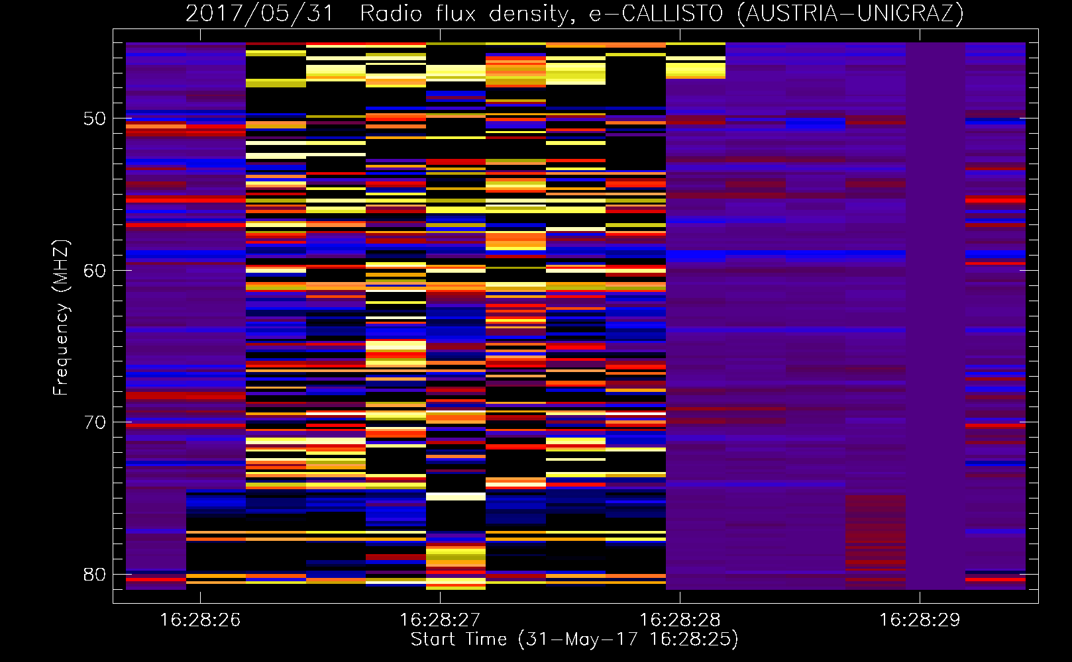The height and width of the screenshot is (662, 1072).
Task: Click the time tick label '16:28:29'
Action: (920, 620)
